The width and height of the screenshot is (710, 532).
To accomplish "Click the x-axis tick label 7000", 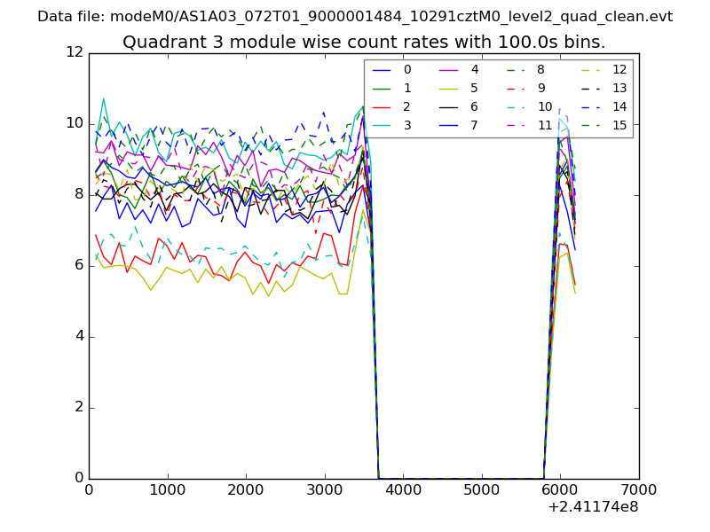I will point(638,489).
